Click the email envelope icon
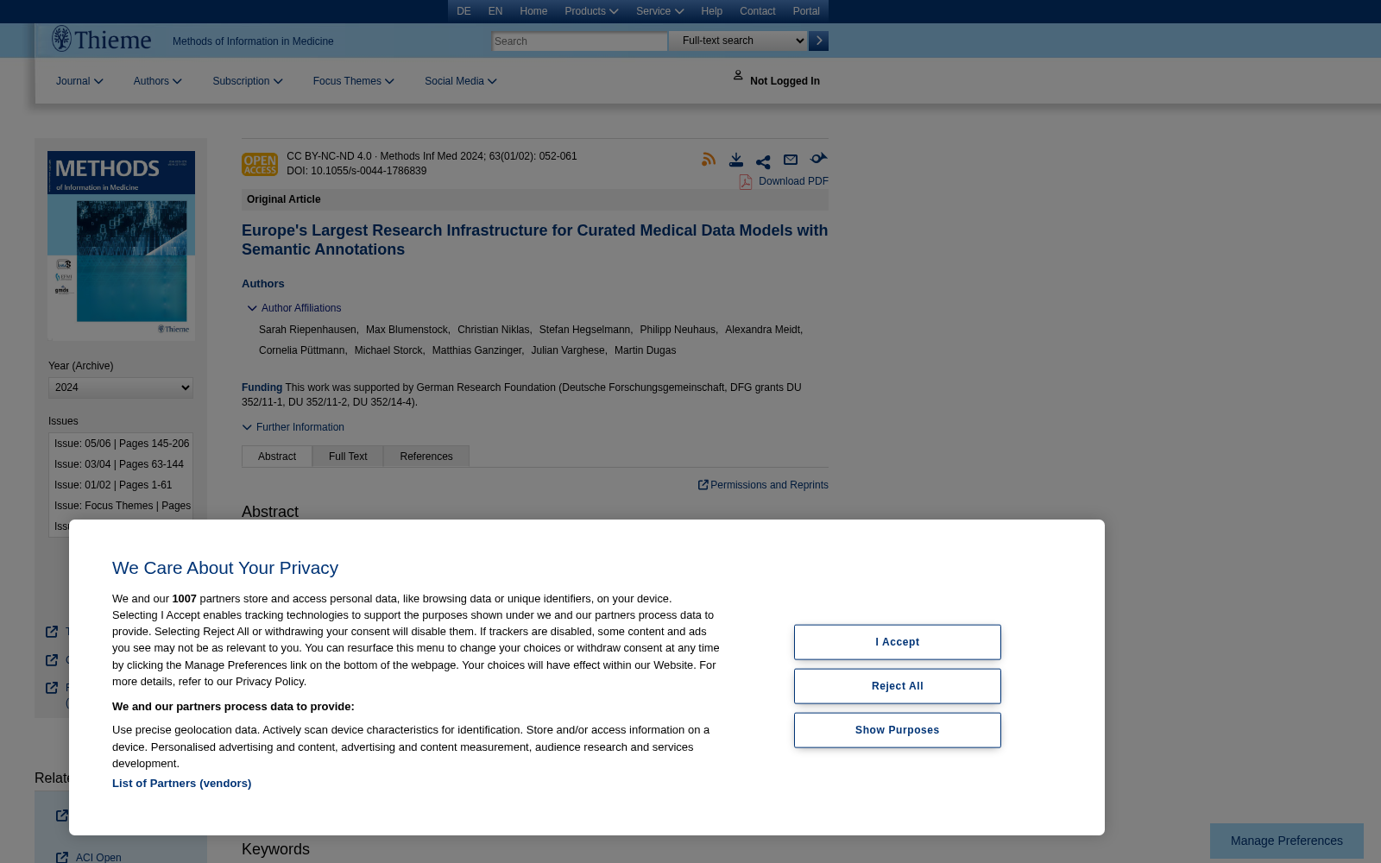This screenshot has height=863, width=1381. tap(791, 160)
